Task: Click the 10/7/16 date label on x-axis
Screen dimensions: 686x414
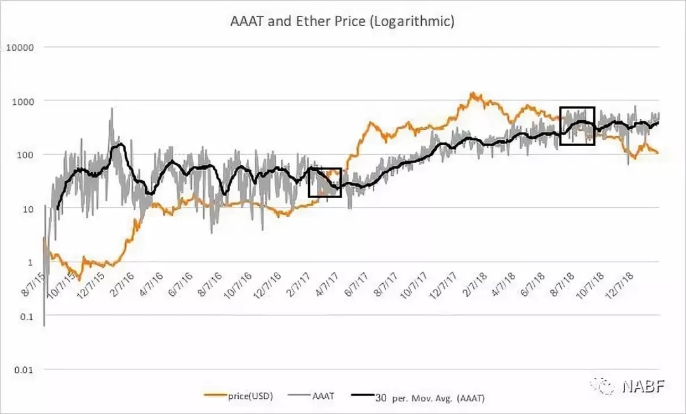Action: pos(238,286)
